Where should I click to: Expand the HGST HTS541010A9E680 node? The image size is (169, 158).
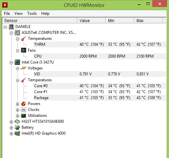11,122
